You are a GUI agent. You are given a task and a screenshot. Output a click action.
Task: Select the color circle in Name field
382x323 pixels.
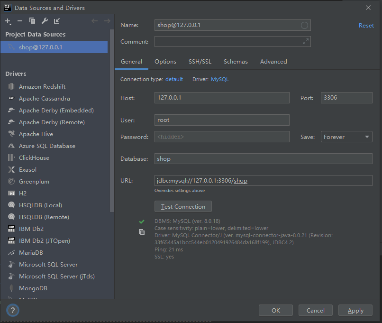pyautogui.click(x=305, y=26)
